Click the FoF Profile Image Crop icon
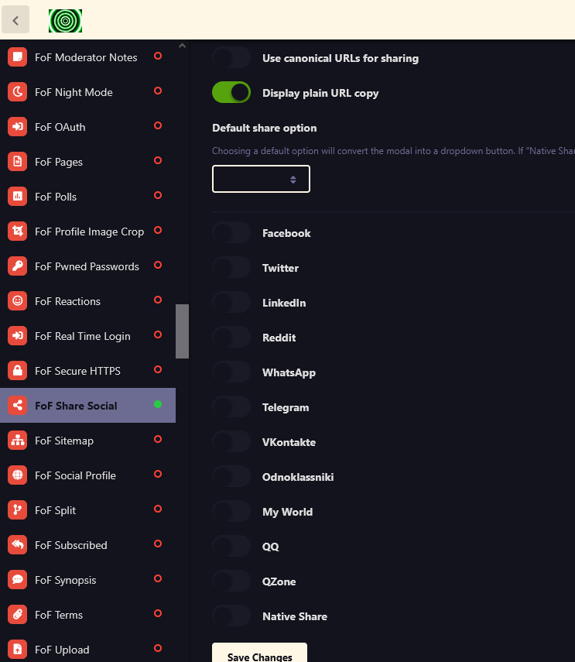This screenshot has width=575, height=662. point(17,232)
